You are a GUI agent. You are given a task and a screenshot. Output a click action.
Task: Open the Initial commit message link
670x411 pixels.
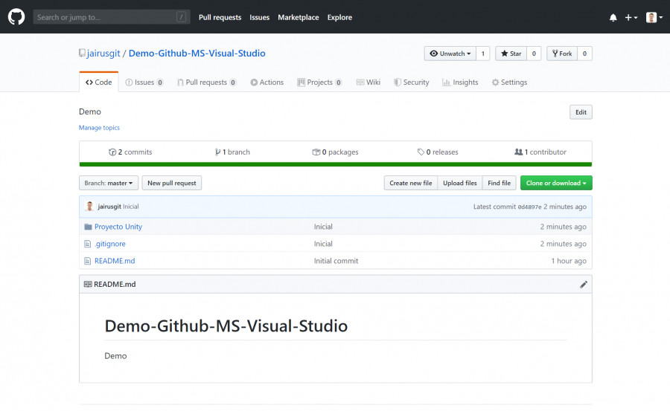(x=336, y=261)
